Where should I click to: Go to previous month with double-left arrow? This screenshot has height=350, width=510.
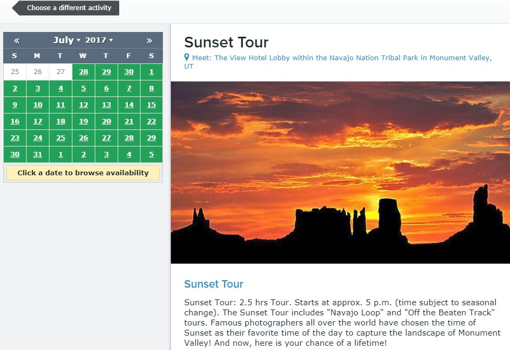17,40
